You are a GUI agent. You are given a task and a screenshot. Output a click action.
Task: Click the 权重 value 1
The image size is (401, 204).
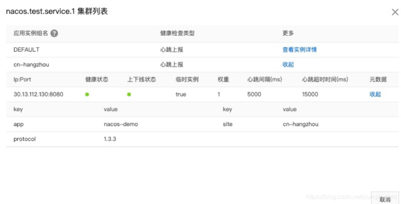pos(219,94)
